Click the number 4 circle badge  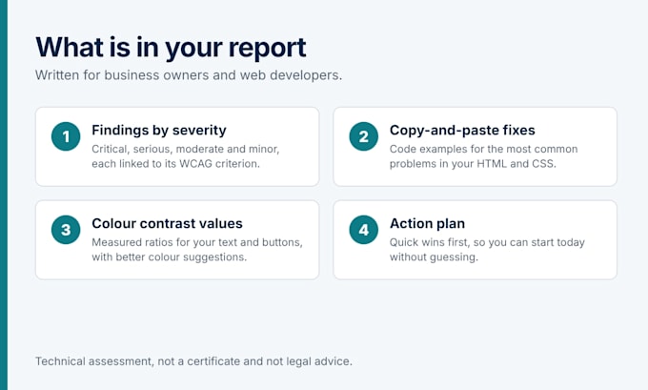(364, 230)
